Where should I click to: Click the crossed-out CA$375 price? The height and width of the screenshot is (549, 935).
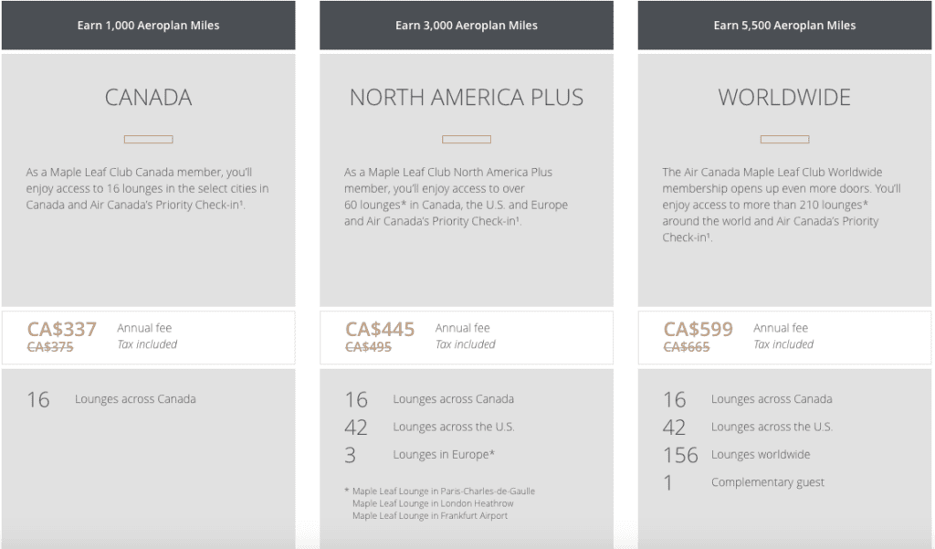(50, 347)
